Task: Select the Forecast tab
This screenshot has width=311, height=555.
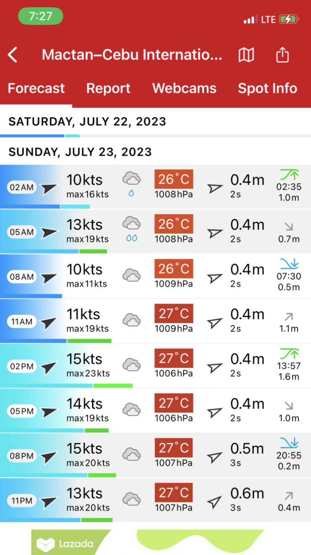Action: click(x=36, y=88)
